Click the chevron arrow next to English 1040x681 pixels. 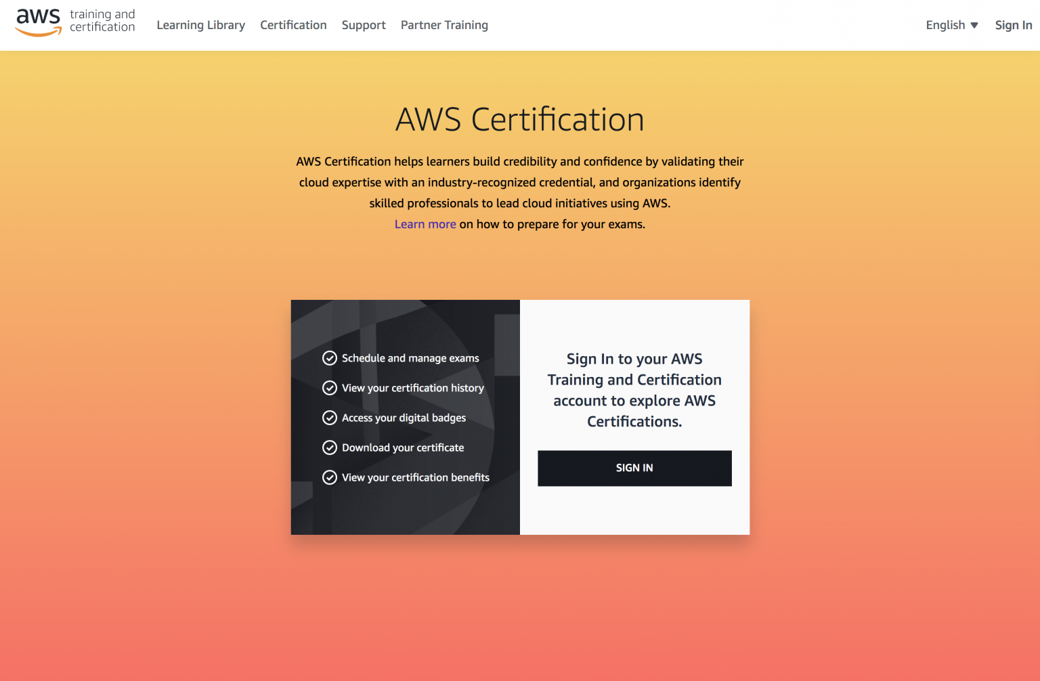coord(974,25)
